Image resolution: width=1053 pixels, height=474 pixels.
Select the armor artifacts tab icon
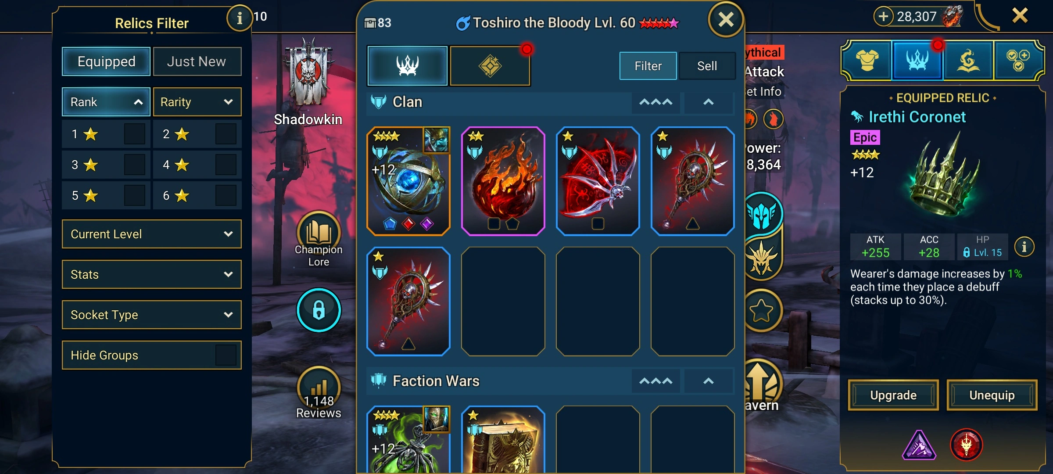tap(867, 61)
